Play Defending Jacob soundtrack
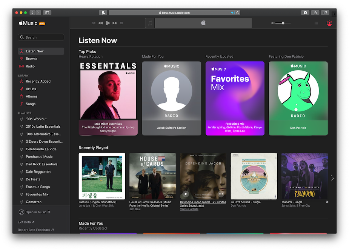349x250 pixels. 186,194
